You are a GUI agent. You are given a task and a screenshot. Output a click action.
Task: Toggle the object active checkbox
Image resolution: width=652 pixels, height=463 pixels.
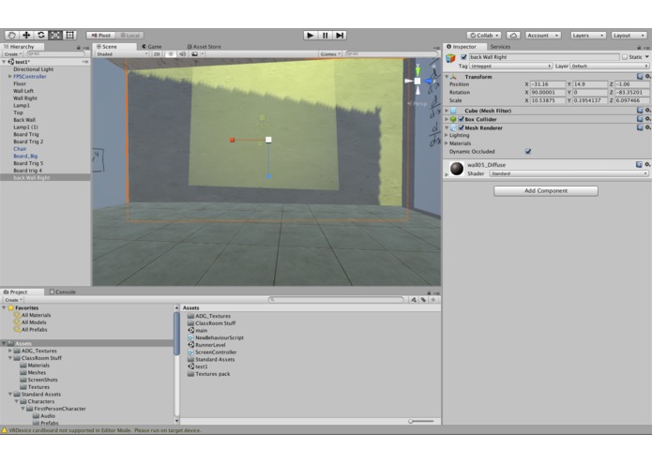pyautogui.click(x=463, y=57)
